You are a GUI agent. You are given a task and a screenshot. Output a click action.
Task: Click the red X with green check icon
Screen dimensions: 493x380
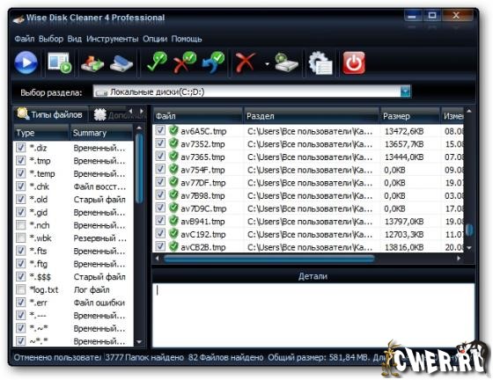[x=185, y=62]
